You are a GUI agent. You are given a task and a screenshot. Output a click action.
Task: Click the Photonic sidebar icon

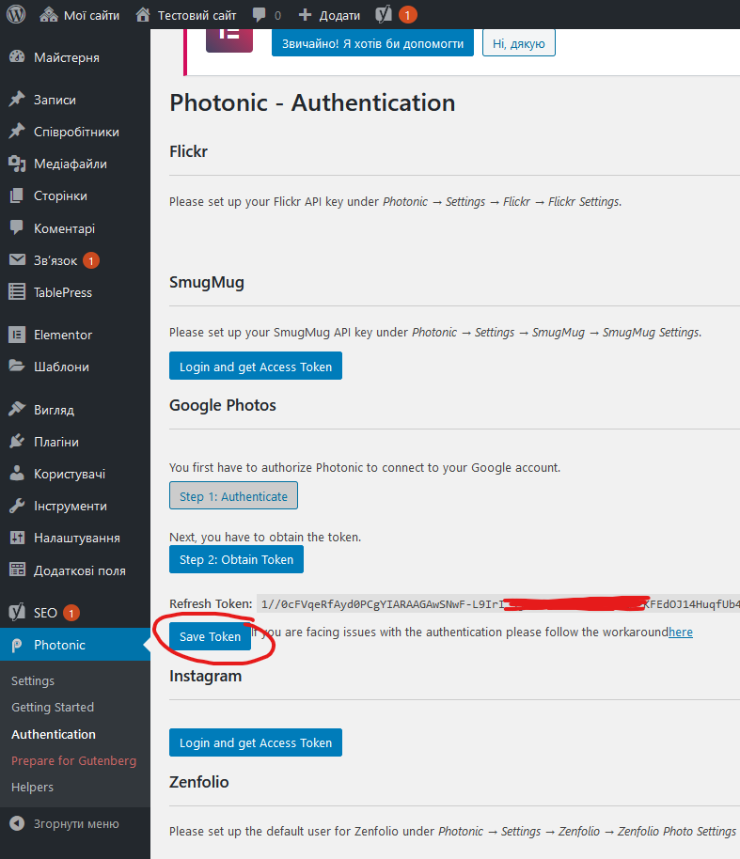(x=17, y=645)
